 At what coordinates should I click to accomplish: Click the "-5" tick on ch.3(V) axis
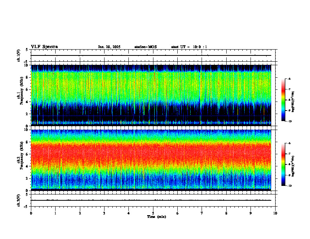pos(27,207)
